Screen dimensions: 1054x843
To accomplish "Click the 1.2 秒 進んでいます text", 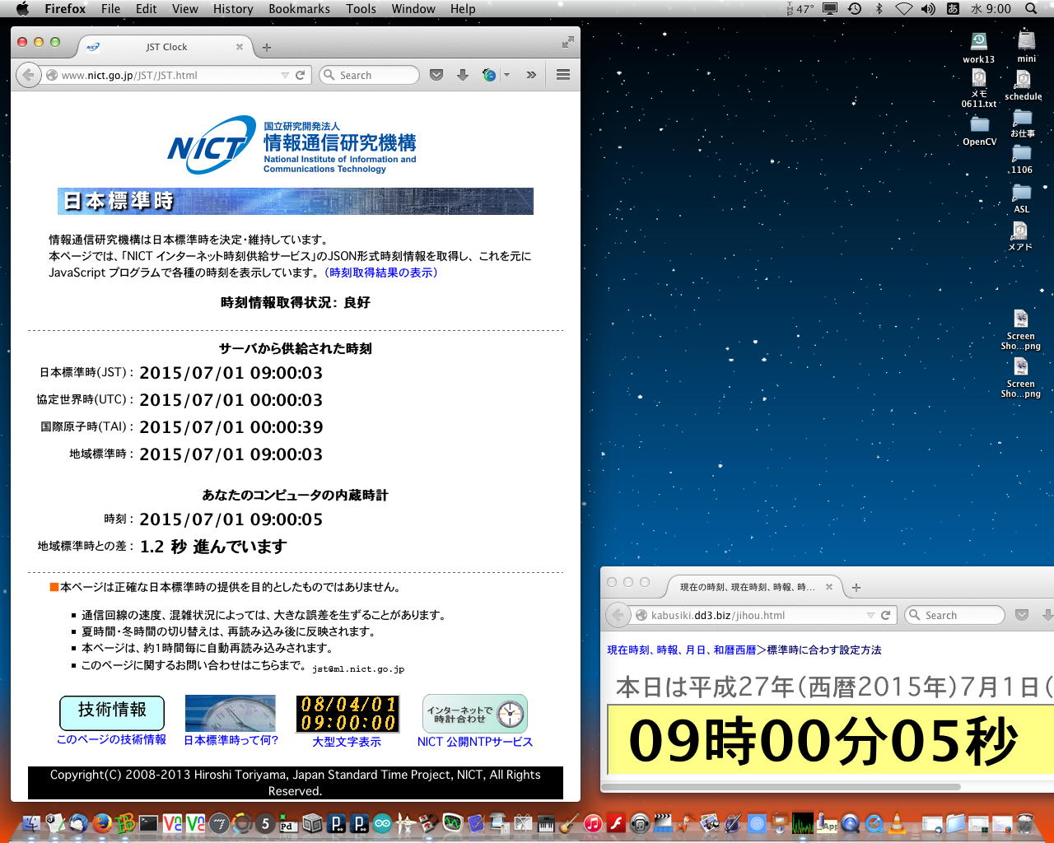I will click(213, 547).
